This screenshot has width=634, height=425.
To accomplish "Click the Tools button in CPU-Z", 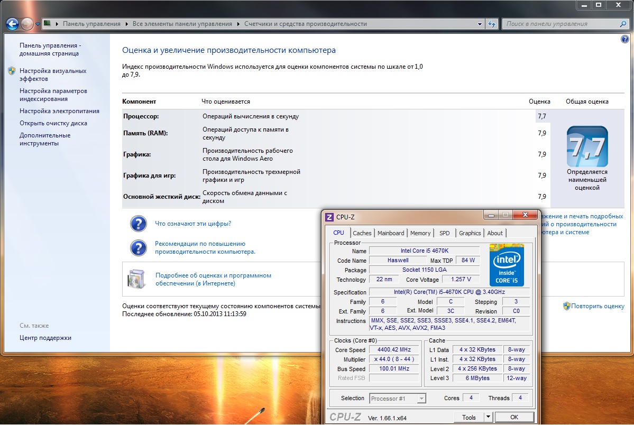I will click(468, 417).
